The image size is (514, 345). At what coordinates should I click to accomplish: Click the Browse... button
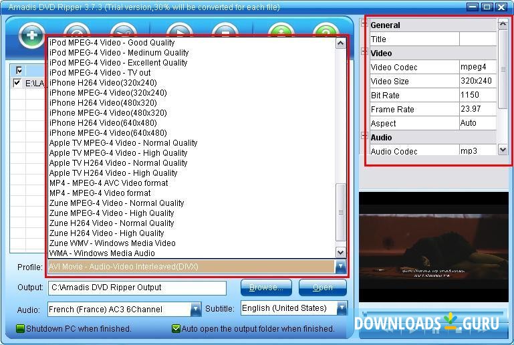coord(266,287)
